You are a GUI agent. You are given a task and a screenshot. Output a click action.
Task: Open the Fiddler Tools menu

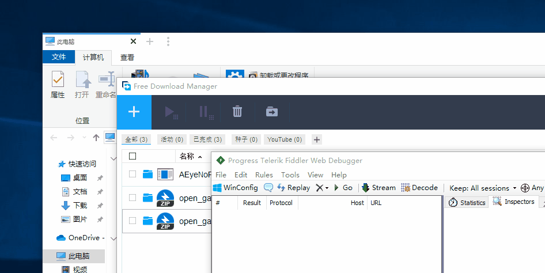[x=290, y=175]
